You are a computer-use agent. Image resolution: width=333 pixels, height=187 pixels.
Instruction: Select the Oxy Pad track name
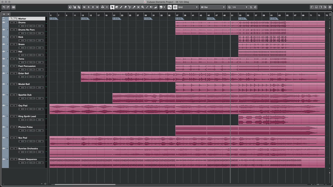click(x=22, y=106)
